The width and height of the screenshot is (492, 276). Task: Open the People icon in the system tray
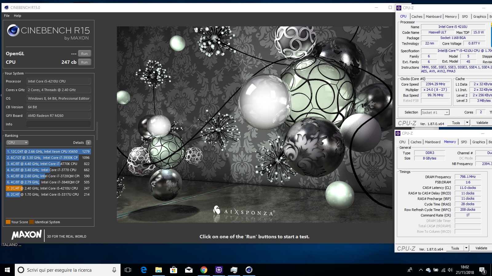point(410,270)
